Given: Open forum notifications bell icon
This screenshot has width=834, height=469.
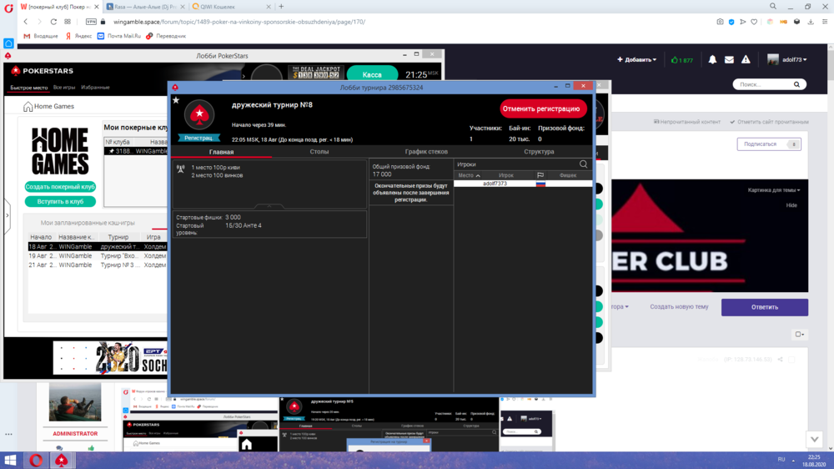Looking at the screenshot, I should [x=712, y=60].
